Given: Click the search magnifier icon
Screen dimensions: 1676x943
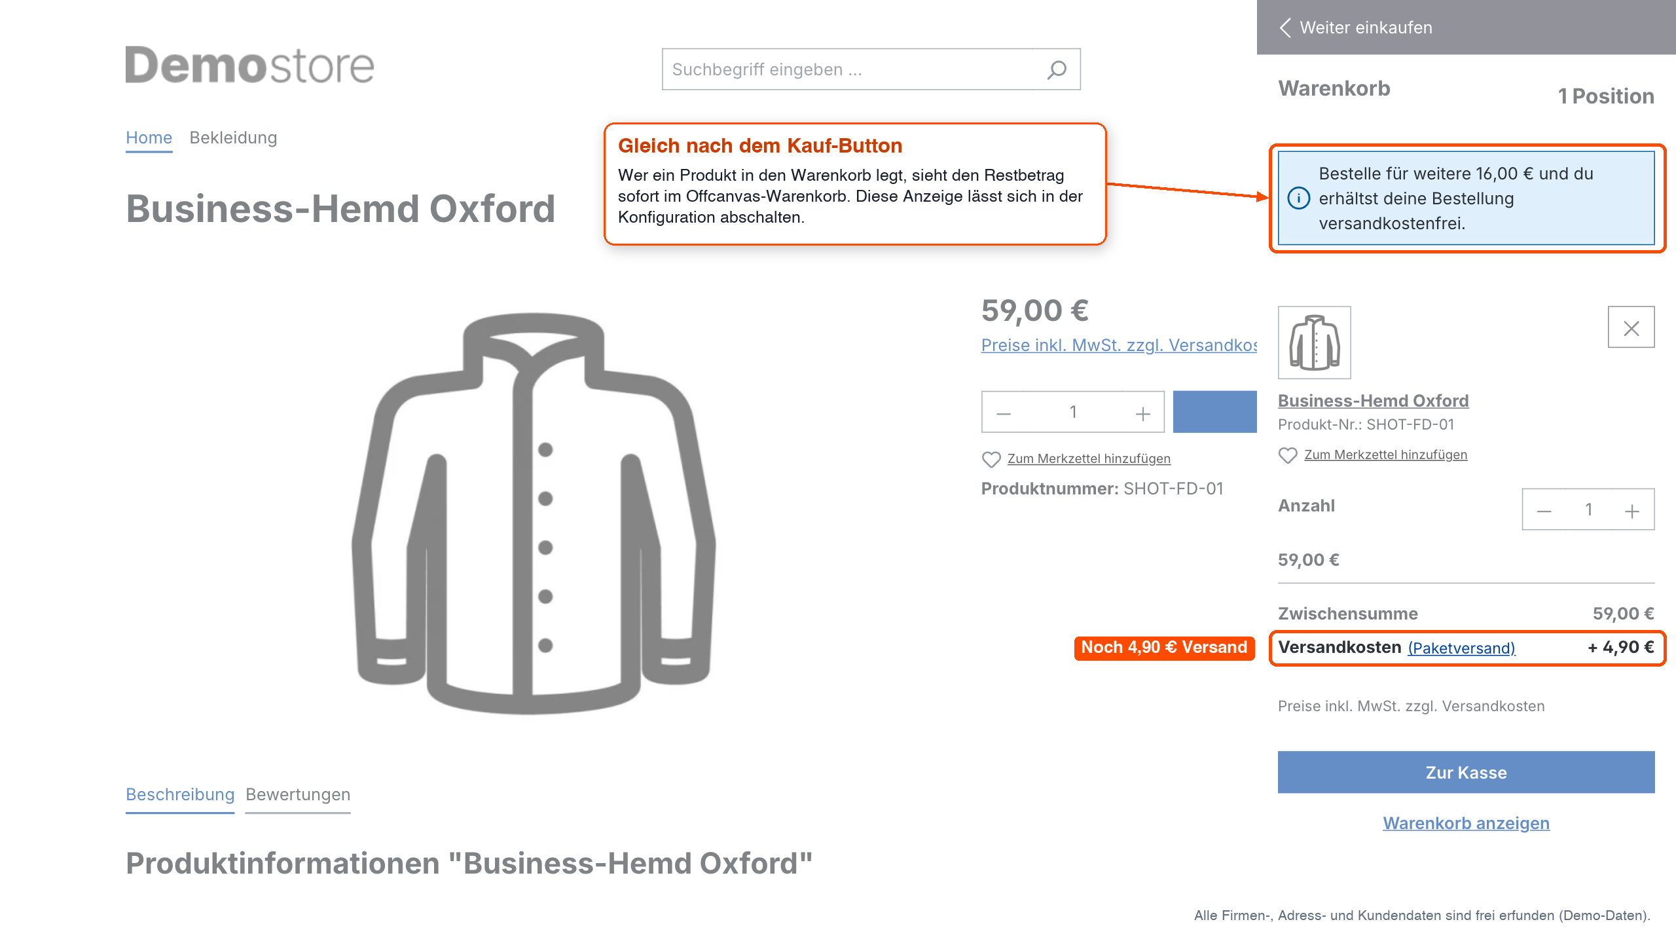Looking at the screenshot, I should click(1057, 69).
